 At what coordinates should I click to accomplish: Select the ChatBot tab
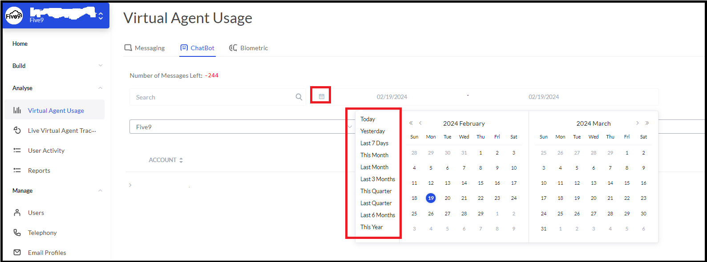pyautogui.click(x=198, y=48)
